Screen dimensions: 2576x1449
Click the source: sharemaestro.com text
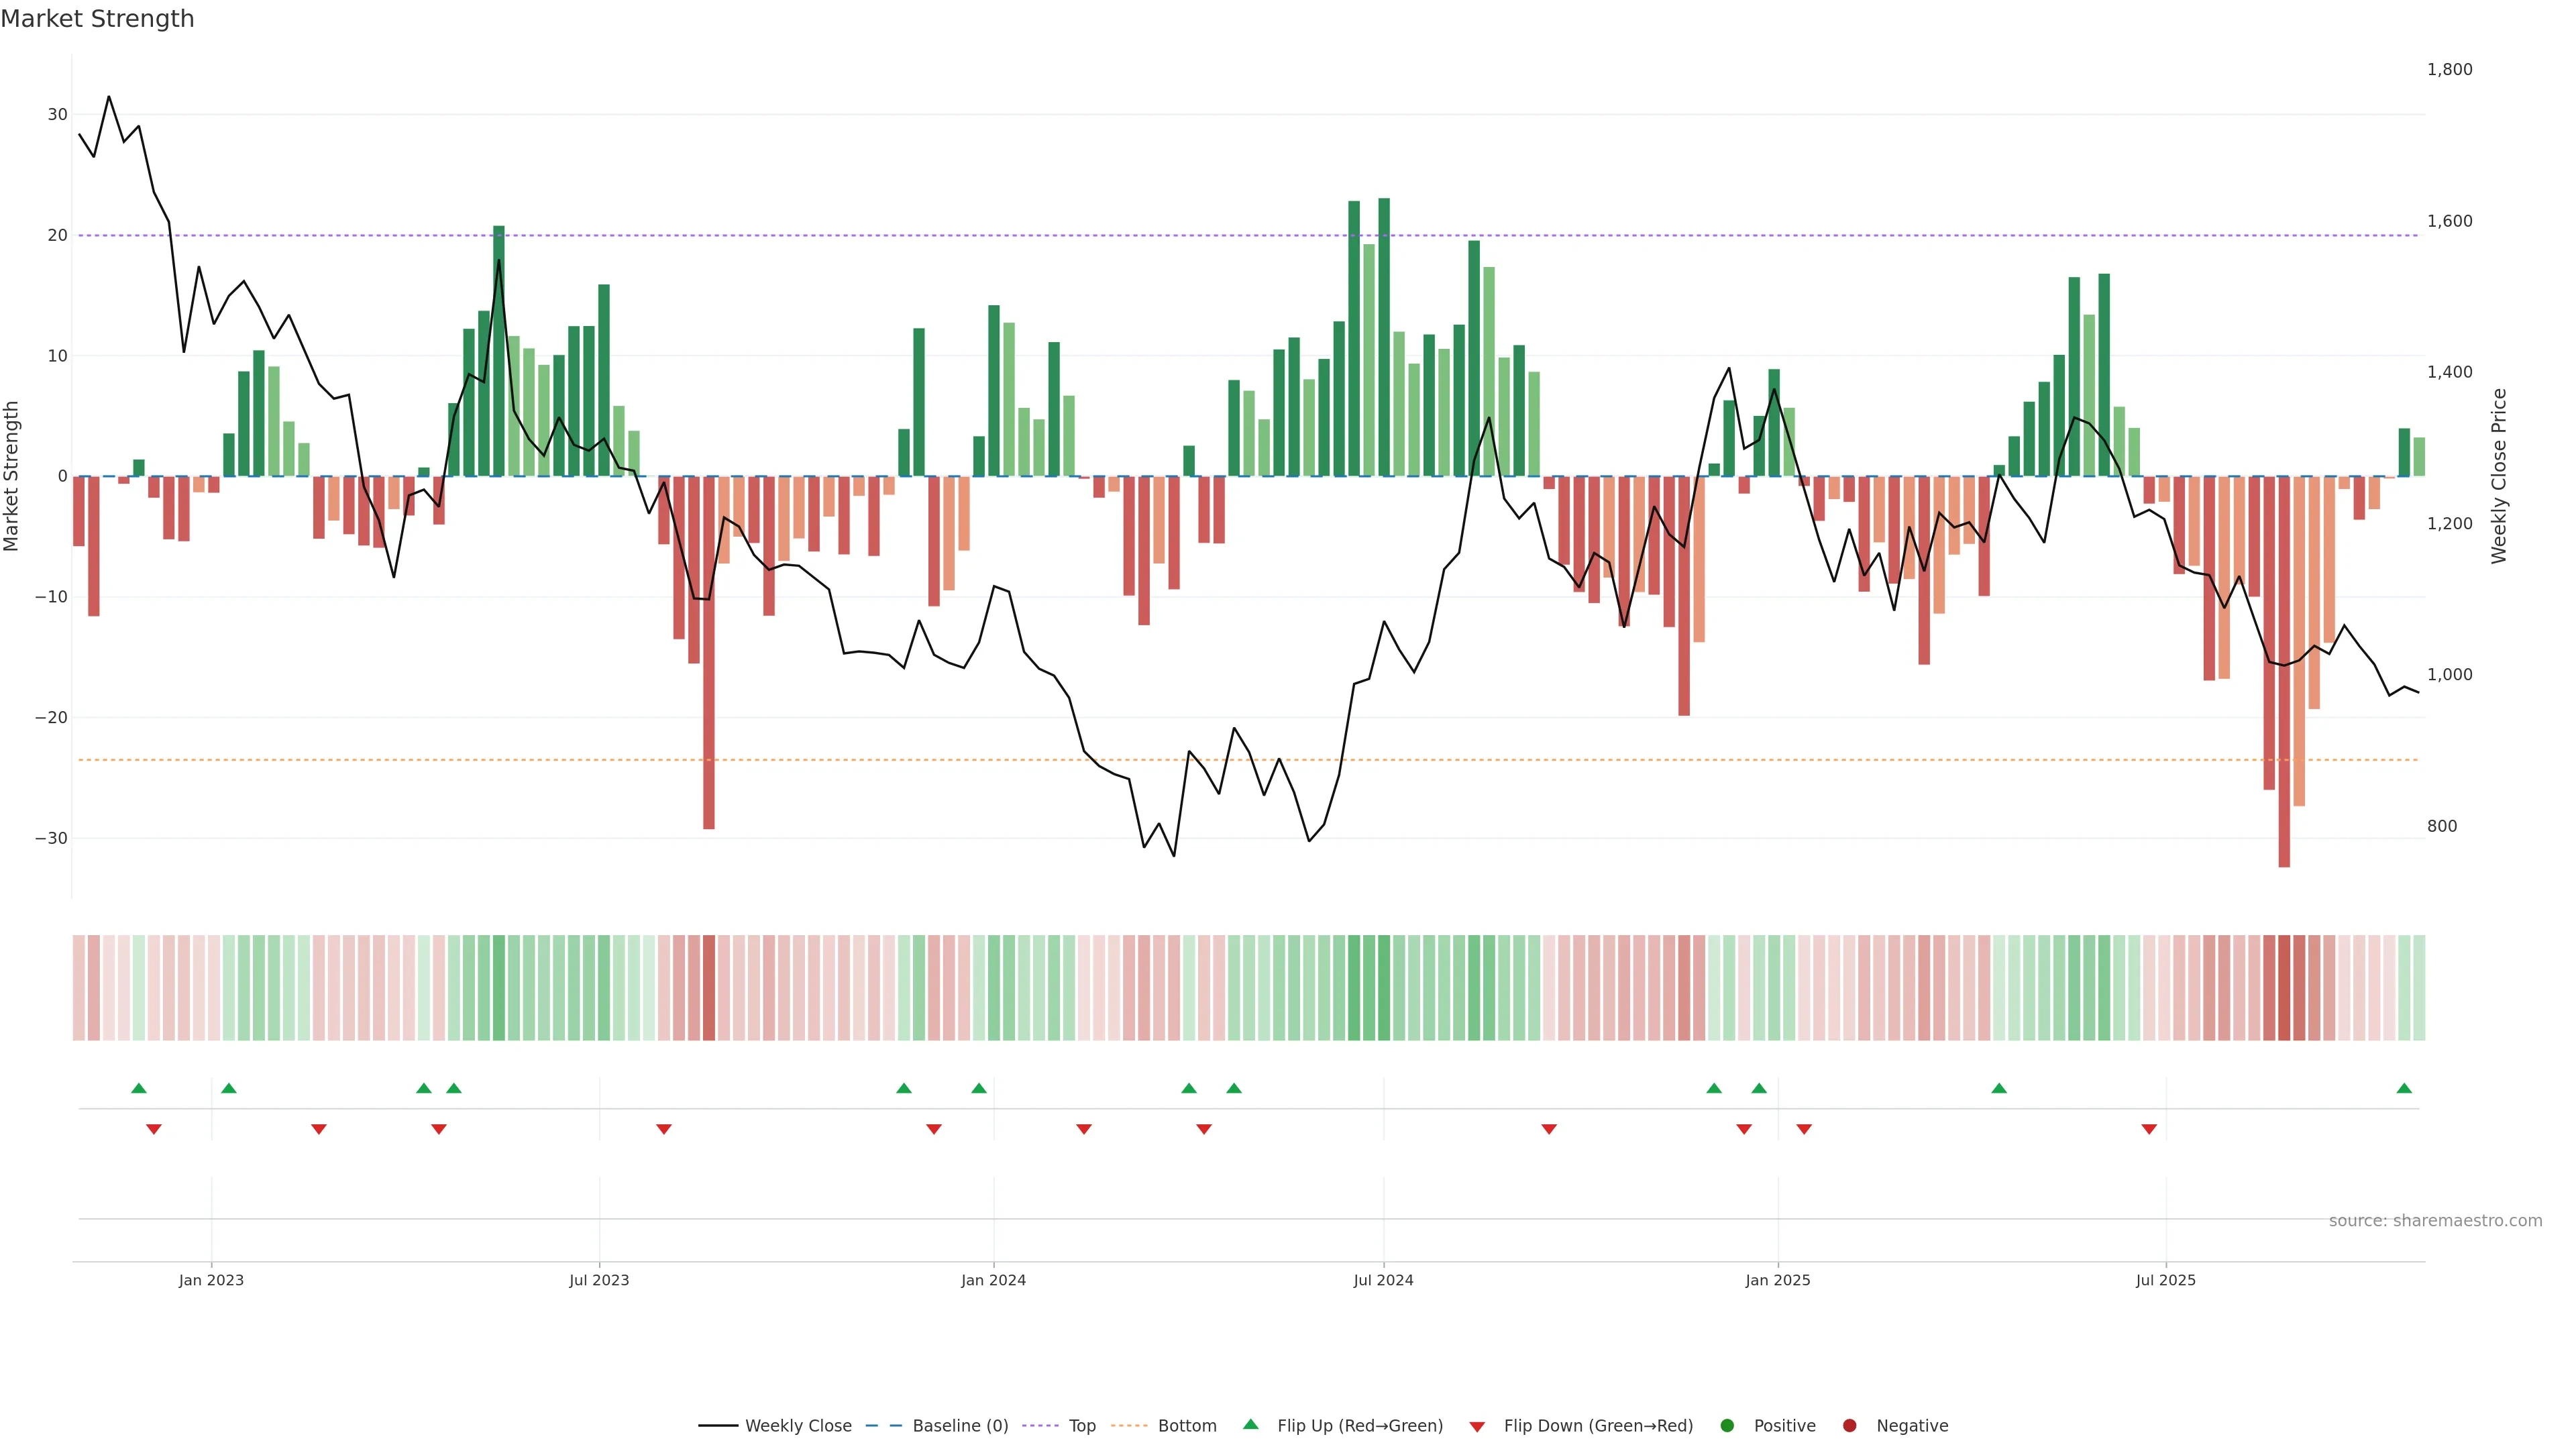point(2435,1221)
